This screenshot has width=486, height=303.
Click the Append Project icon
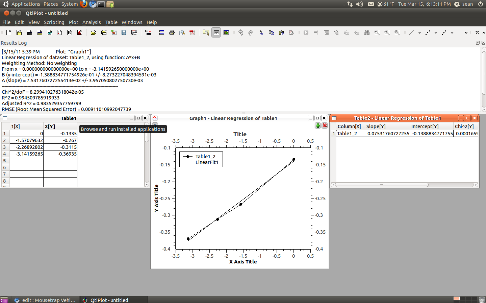(114, 32)
